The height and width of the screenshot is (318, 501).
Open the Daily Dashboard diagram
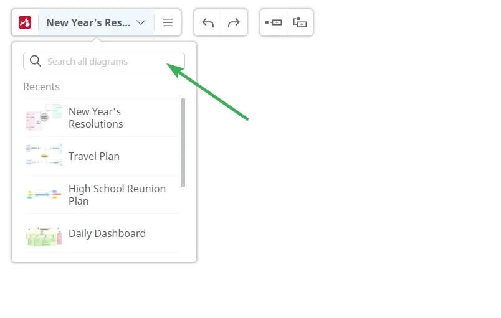pos(107,233)
